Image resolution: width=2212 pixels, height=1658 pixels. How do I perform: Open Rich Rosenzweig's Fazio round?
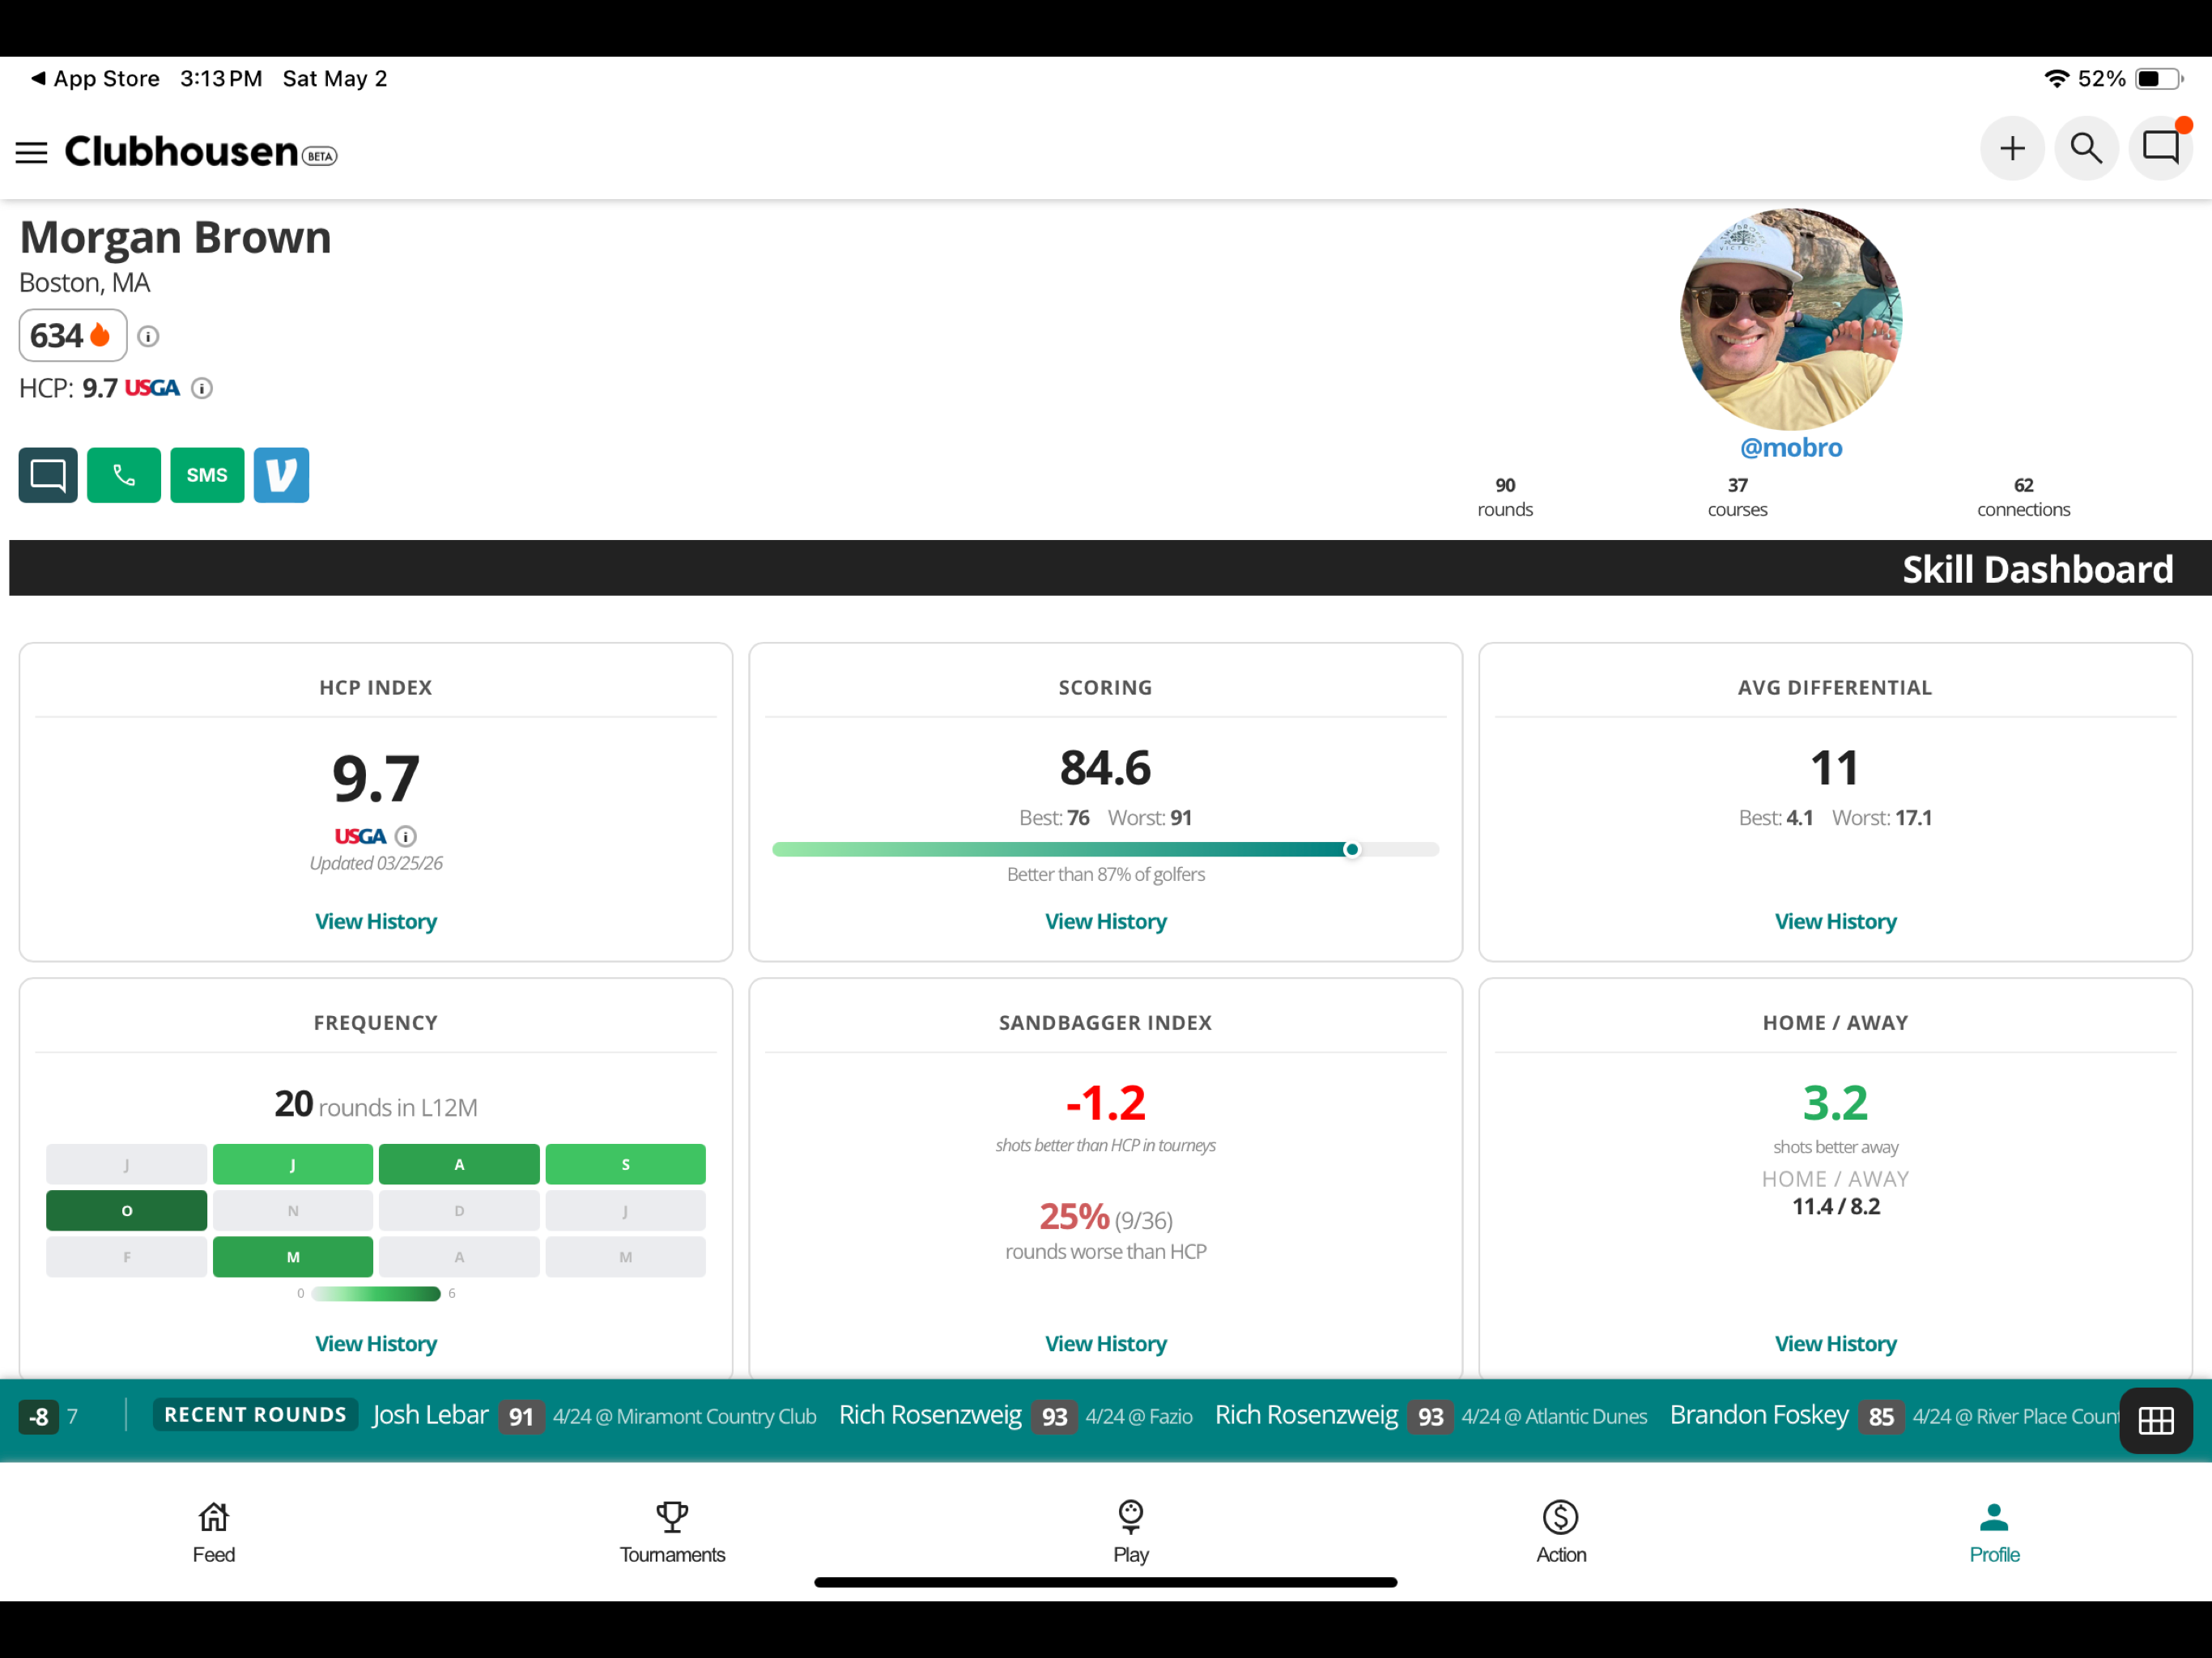click(1015, 1416)
